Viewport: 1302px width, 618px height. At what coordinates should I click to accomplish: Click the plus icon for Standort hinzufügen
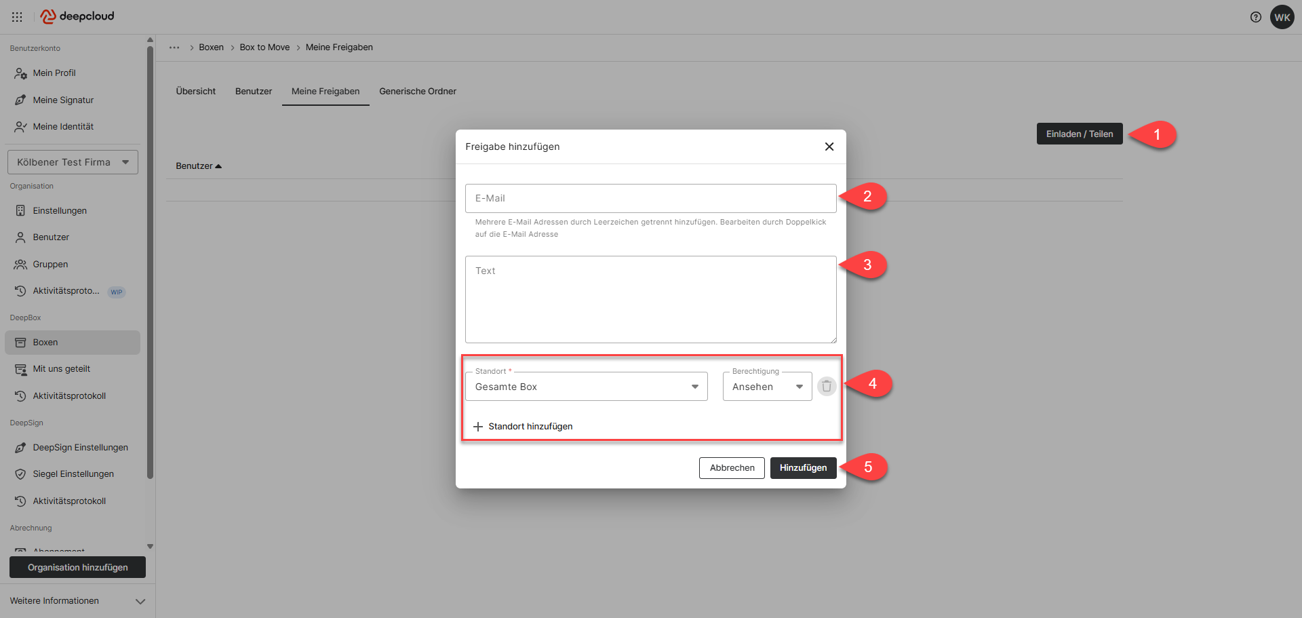click(x=478, y=427)
